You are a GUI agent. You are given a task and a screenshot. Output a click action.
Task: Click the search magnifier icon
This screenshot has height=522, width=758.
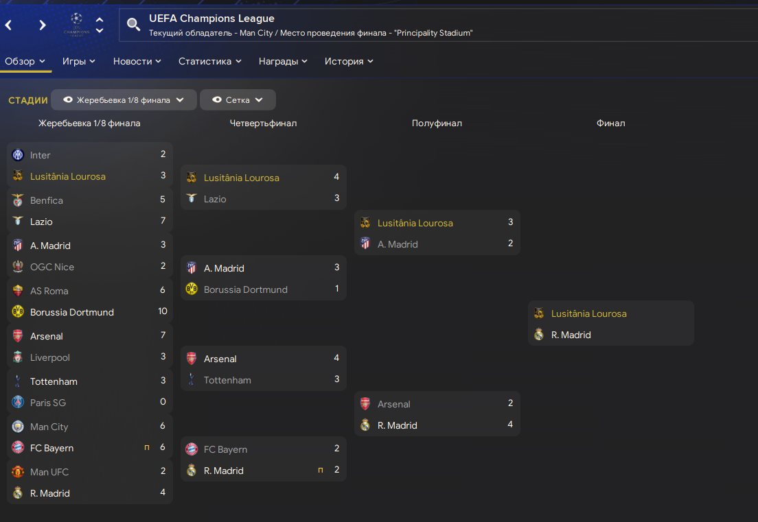point(134,25)
